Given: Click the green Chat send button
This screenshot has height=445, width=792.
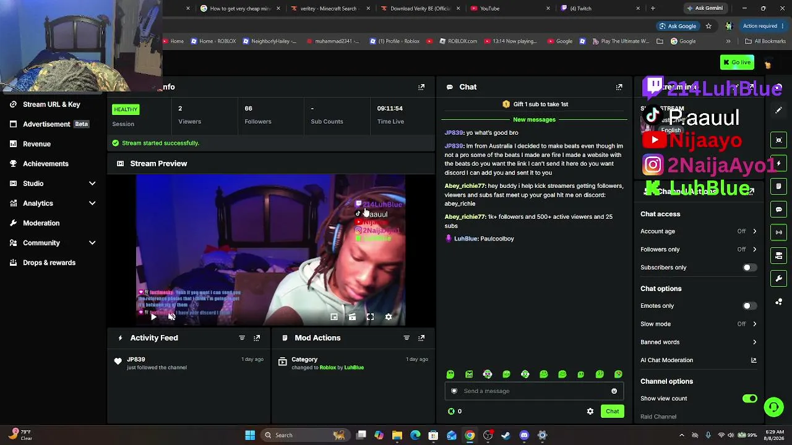Looking at the screenshot, I should (613, 411).
